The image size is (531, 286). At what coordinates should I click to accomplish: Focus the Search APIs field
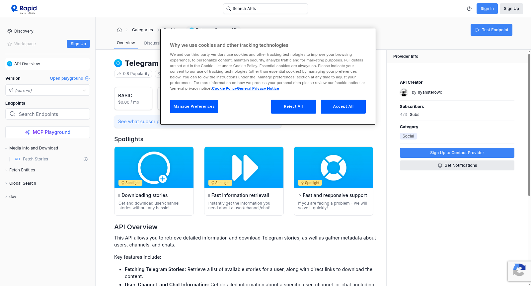(265, 9)
